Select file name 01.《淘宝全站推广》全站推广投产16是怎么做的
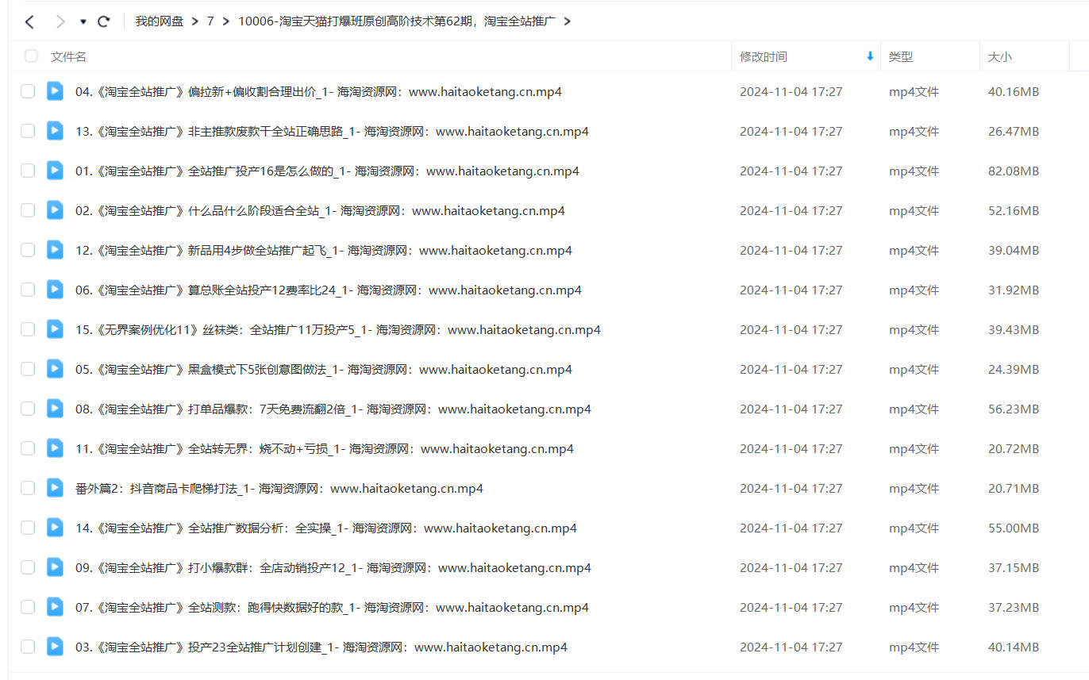This screenshot has width=1089, height=680. (327, 171)
